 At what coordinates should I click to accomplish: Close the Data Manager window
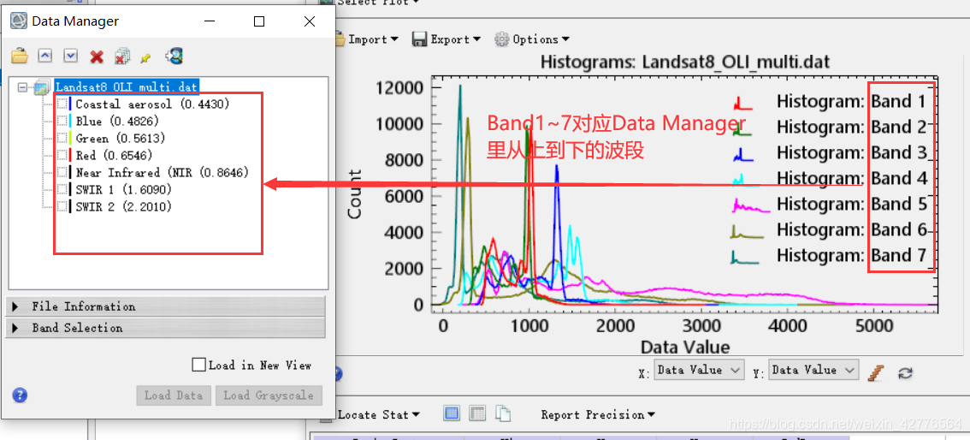[x=310, y=21]
